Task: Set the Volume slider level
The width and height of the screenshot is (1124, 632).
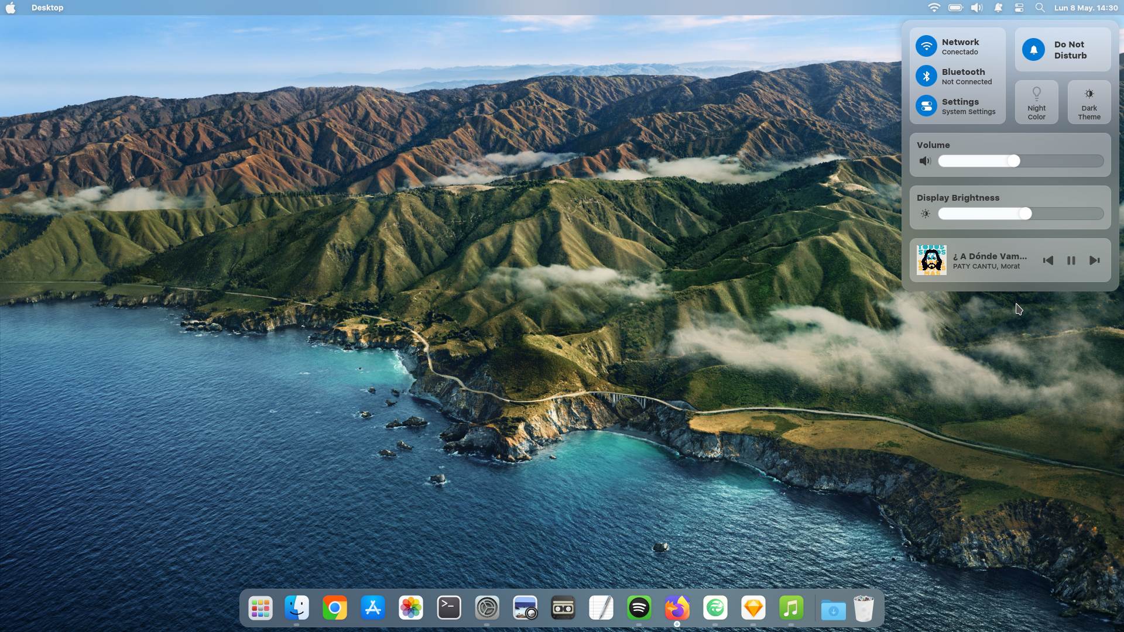Action: (x=1020, y=161)
